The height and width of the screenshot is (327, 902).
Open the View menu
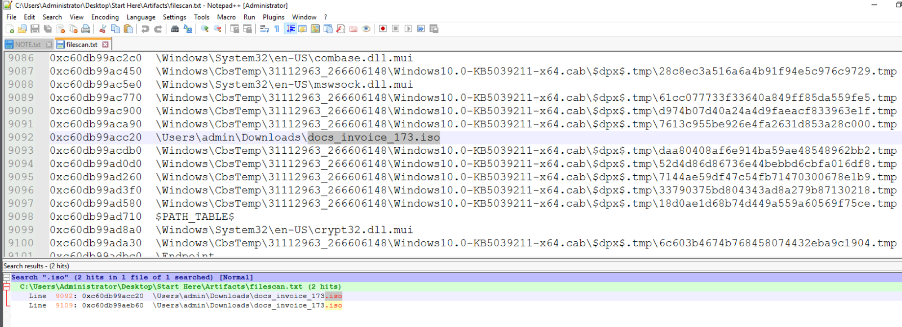(77, 17)
